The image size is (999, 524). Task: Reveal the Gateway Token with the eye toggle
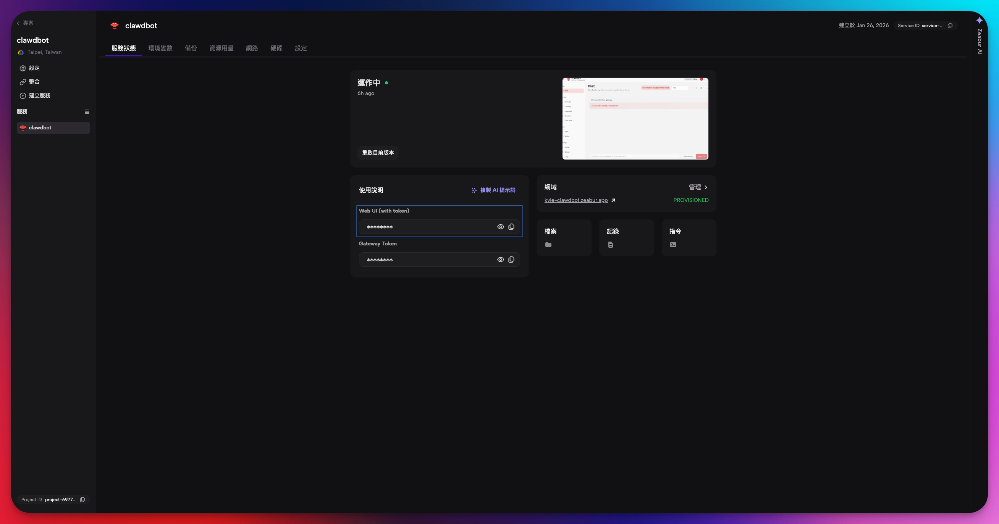(x=500, y=260)
